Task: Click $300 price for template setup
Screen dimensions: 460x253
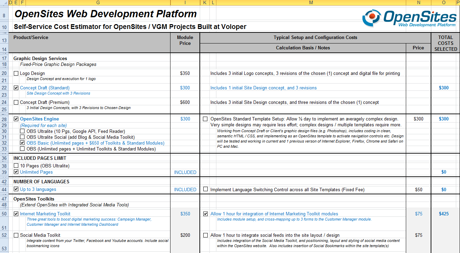Action: 419,119
